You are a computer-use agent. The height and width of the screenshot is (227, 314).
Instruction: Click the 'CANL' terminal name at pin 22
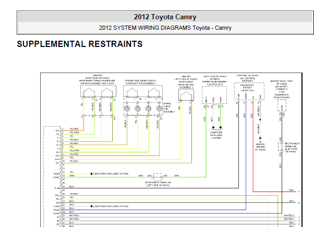pos(57,206)
